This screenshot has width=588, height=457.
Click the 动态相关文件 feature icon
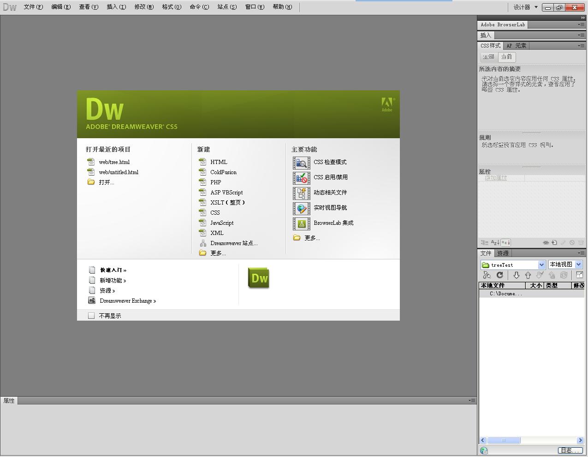[x=302, y=193]
